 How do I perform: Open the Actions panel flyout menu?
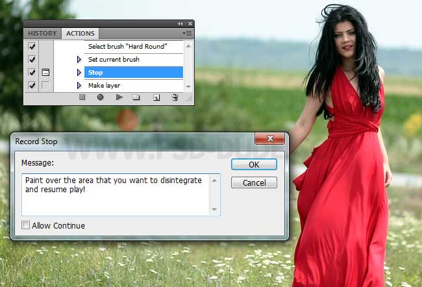[x=187, y=33]
